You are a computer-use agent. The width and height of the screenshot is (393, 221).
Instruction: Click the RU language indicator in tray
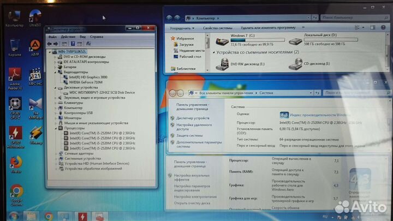pyautogui.click(x=325, y=217)
